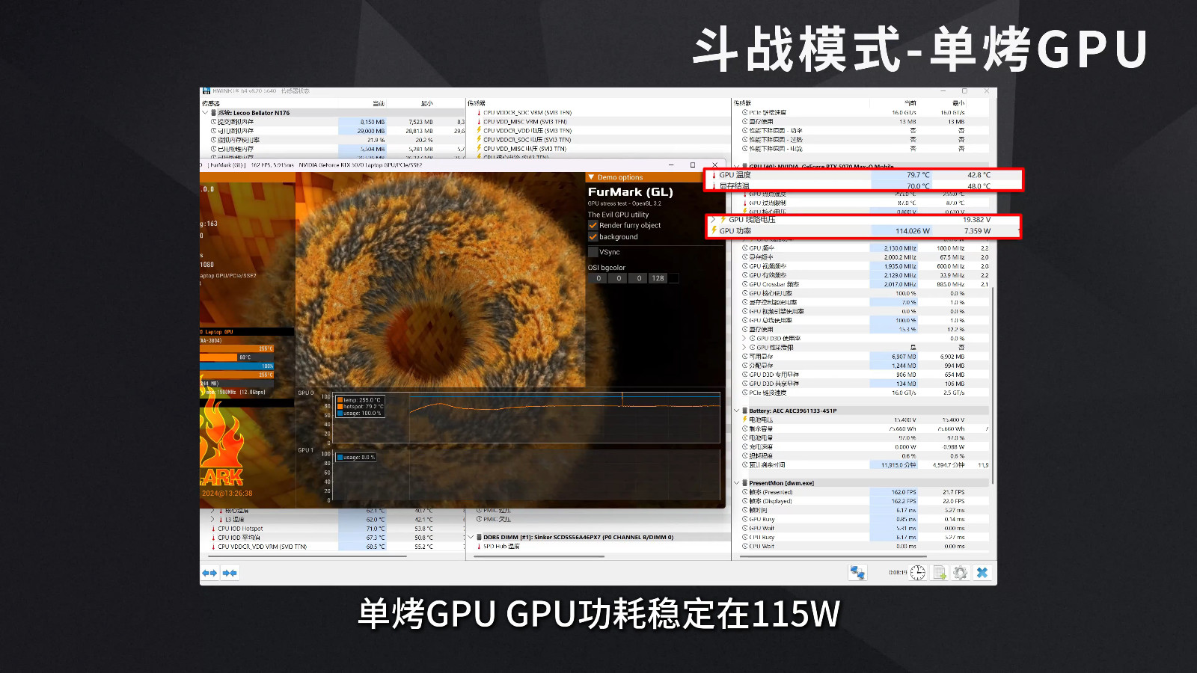1197x673 pixels.
Task: Click the collapse-layout inward arrows icon in HWiNFO
Action: tap(230, 573)
